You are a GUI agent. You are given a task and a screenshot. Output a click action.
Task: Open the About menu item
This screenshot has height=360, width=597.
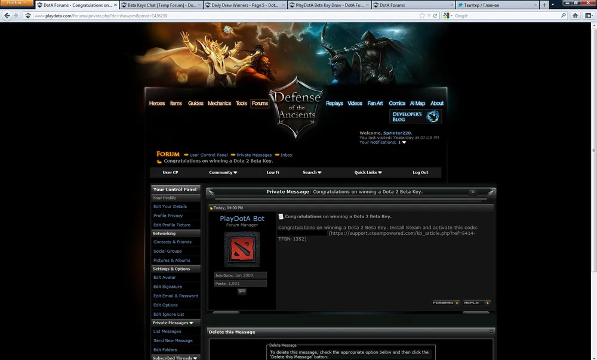(x=437, y=103)
